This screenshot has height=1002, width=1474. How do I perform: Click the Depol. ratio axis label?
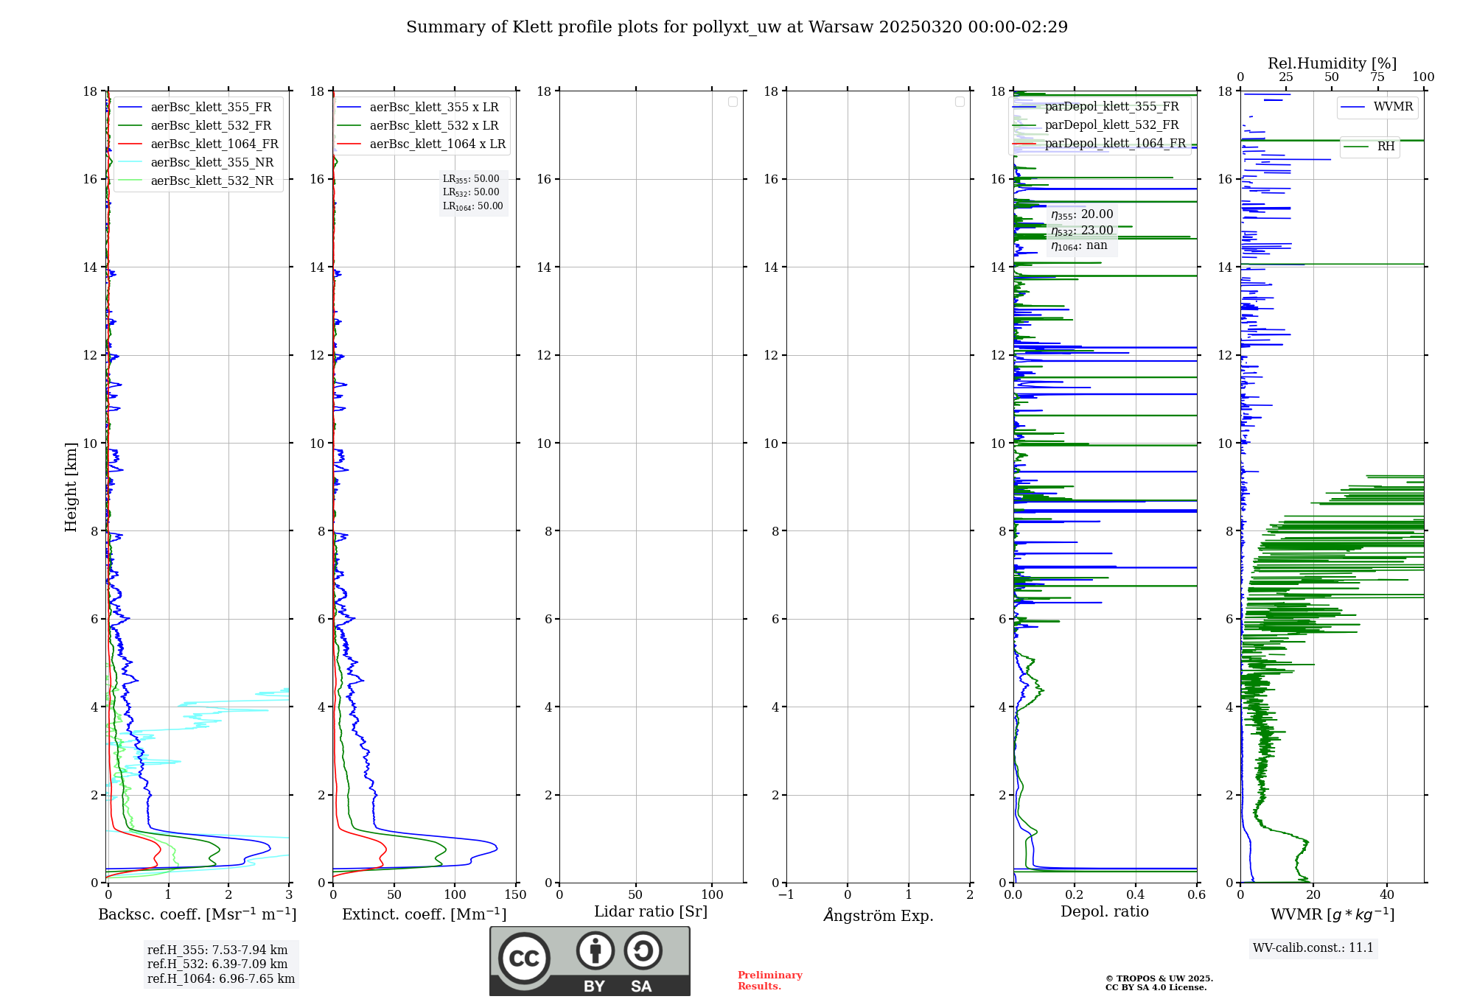tap(1105, 912)
